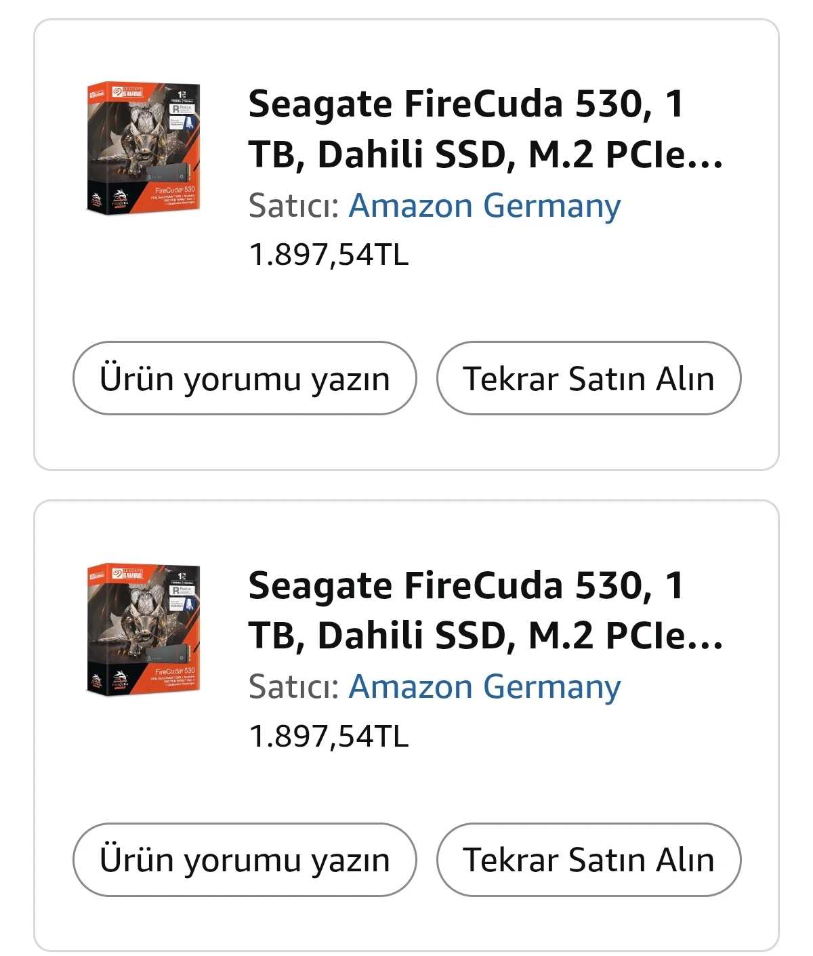Open second order's Seagate FireCuda product thumbnail
Image resolution: width=813 pixels, height=956 pixels.
coord(143,630)
